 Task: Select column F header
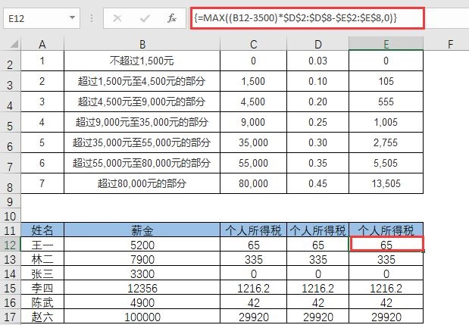click(450, 44)
